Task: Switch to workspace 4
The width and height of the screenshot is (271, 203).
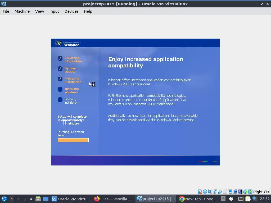Action: pos(31,199)
